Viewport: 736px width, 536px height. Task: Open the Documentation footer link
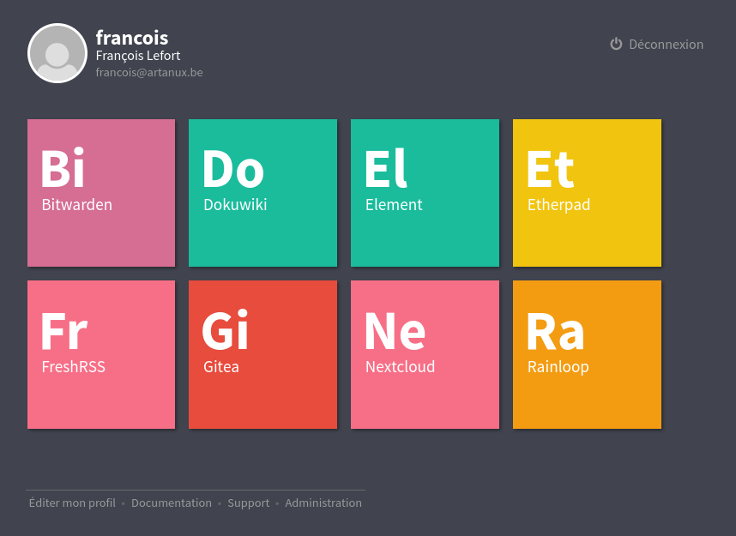pos(172,503)
